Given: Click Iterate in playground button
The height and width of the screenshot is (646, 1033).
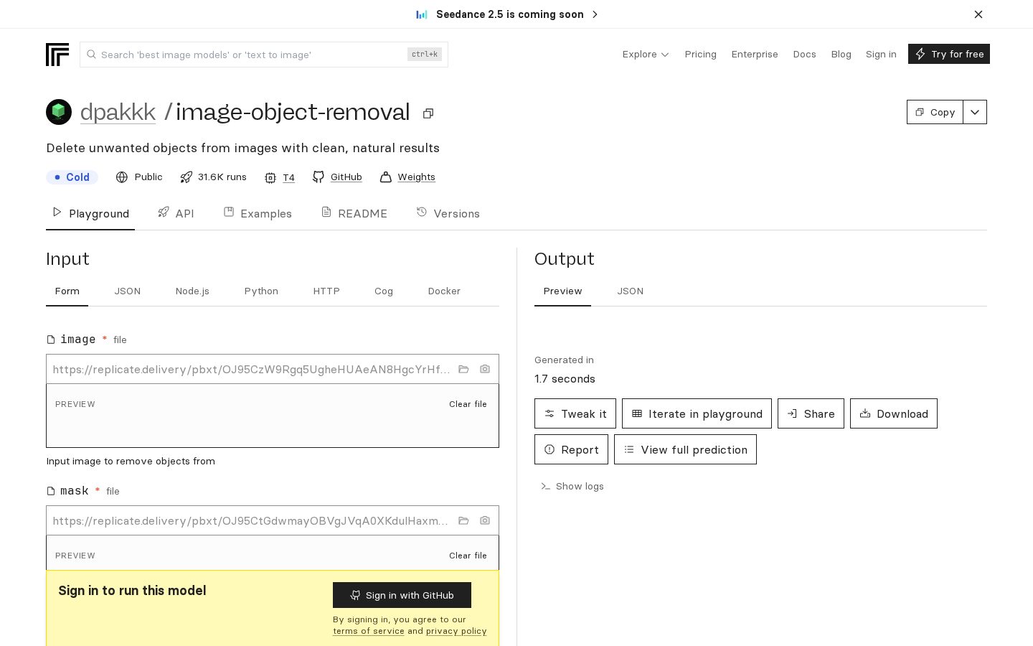Looking at the screenshot, I should point(697,413).
